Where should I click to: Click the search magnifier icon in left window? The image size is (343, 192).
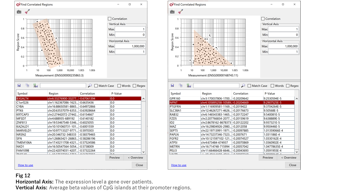90,86
